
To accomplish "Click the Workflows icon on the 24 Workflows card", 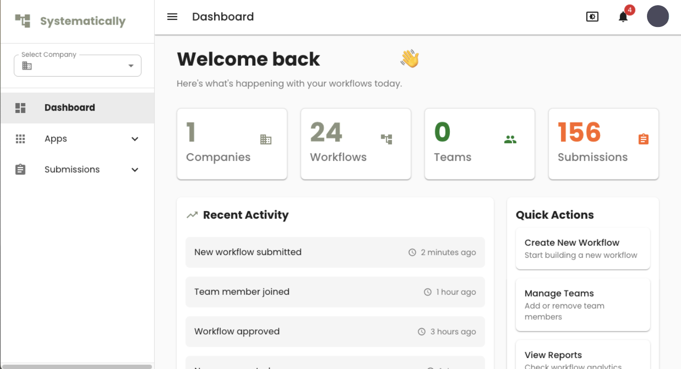I will (386, 140).
